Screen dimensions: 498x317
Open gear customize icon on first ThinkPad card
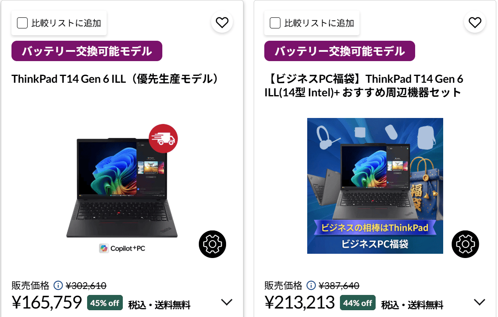(212, 244)
